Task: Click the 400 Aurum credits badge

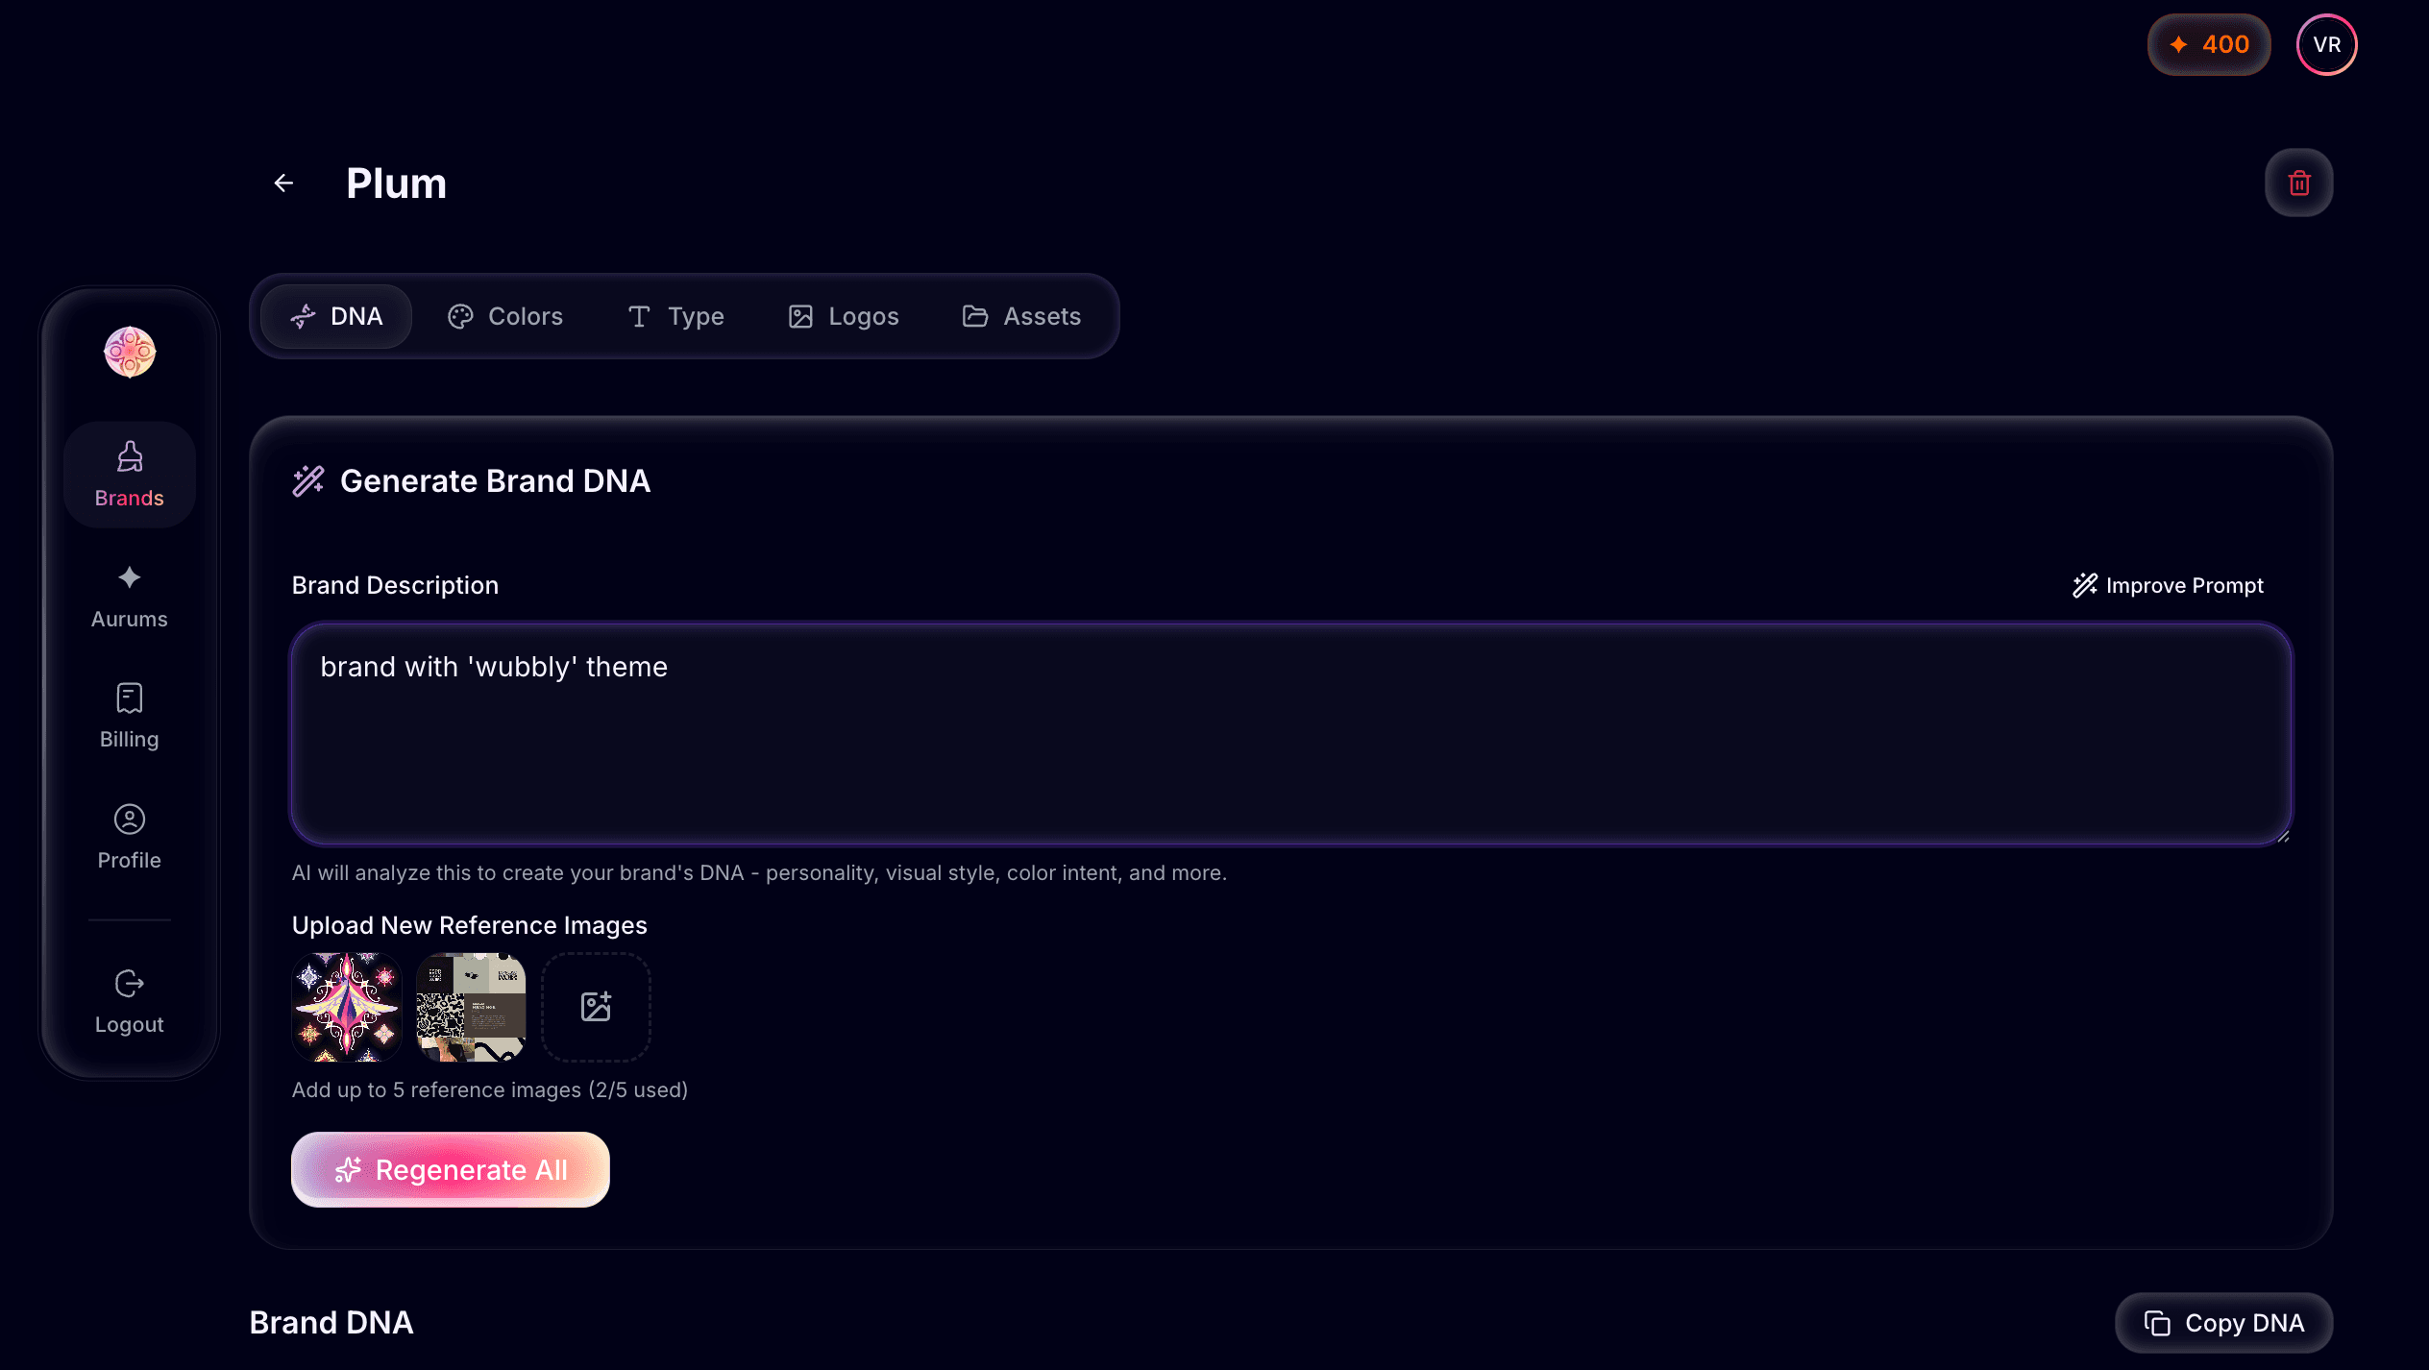Action: point(2209,45)
